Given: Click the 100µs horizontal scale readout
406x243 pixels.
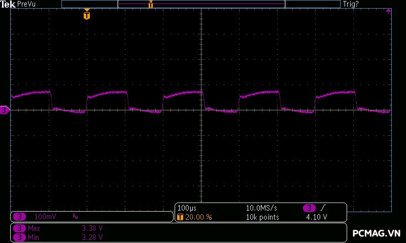Looking at the screenshot, I should coord(187,208).
